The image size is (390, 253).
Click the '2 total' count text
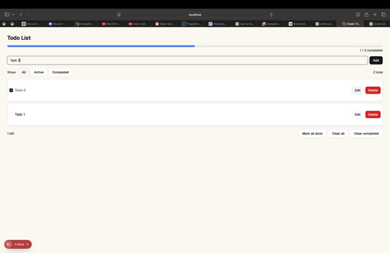click(378, 72)
